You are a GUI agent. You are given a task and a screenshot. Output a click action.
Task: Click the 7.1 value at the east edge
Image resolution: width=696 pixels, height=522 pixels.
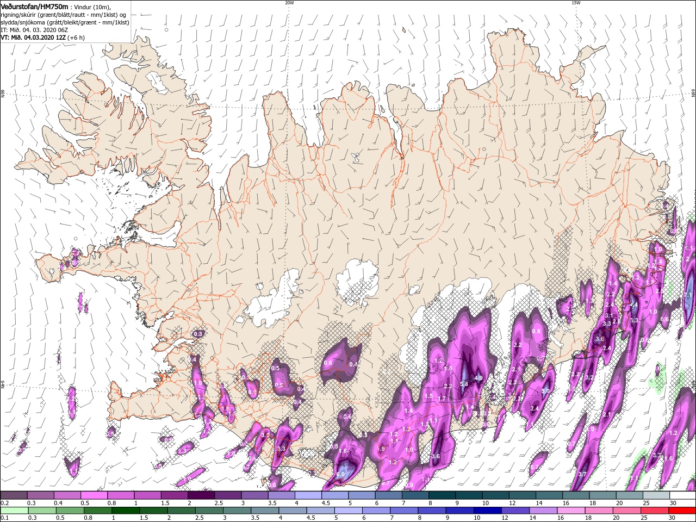[x=688, y=295]
